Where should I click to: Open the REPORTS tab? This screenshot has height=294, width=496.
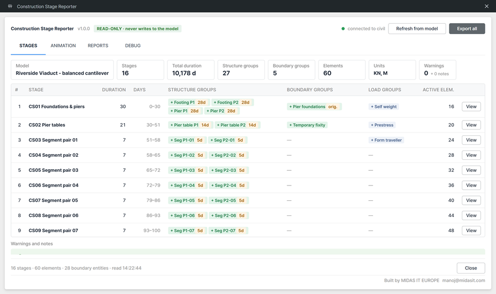pyautogui.click(x=98, y=46)
